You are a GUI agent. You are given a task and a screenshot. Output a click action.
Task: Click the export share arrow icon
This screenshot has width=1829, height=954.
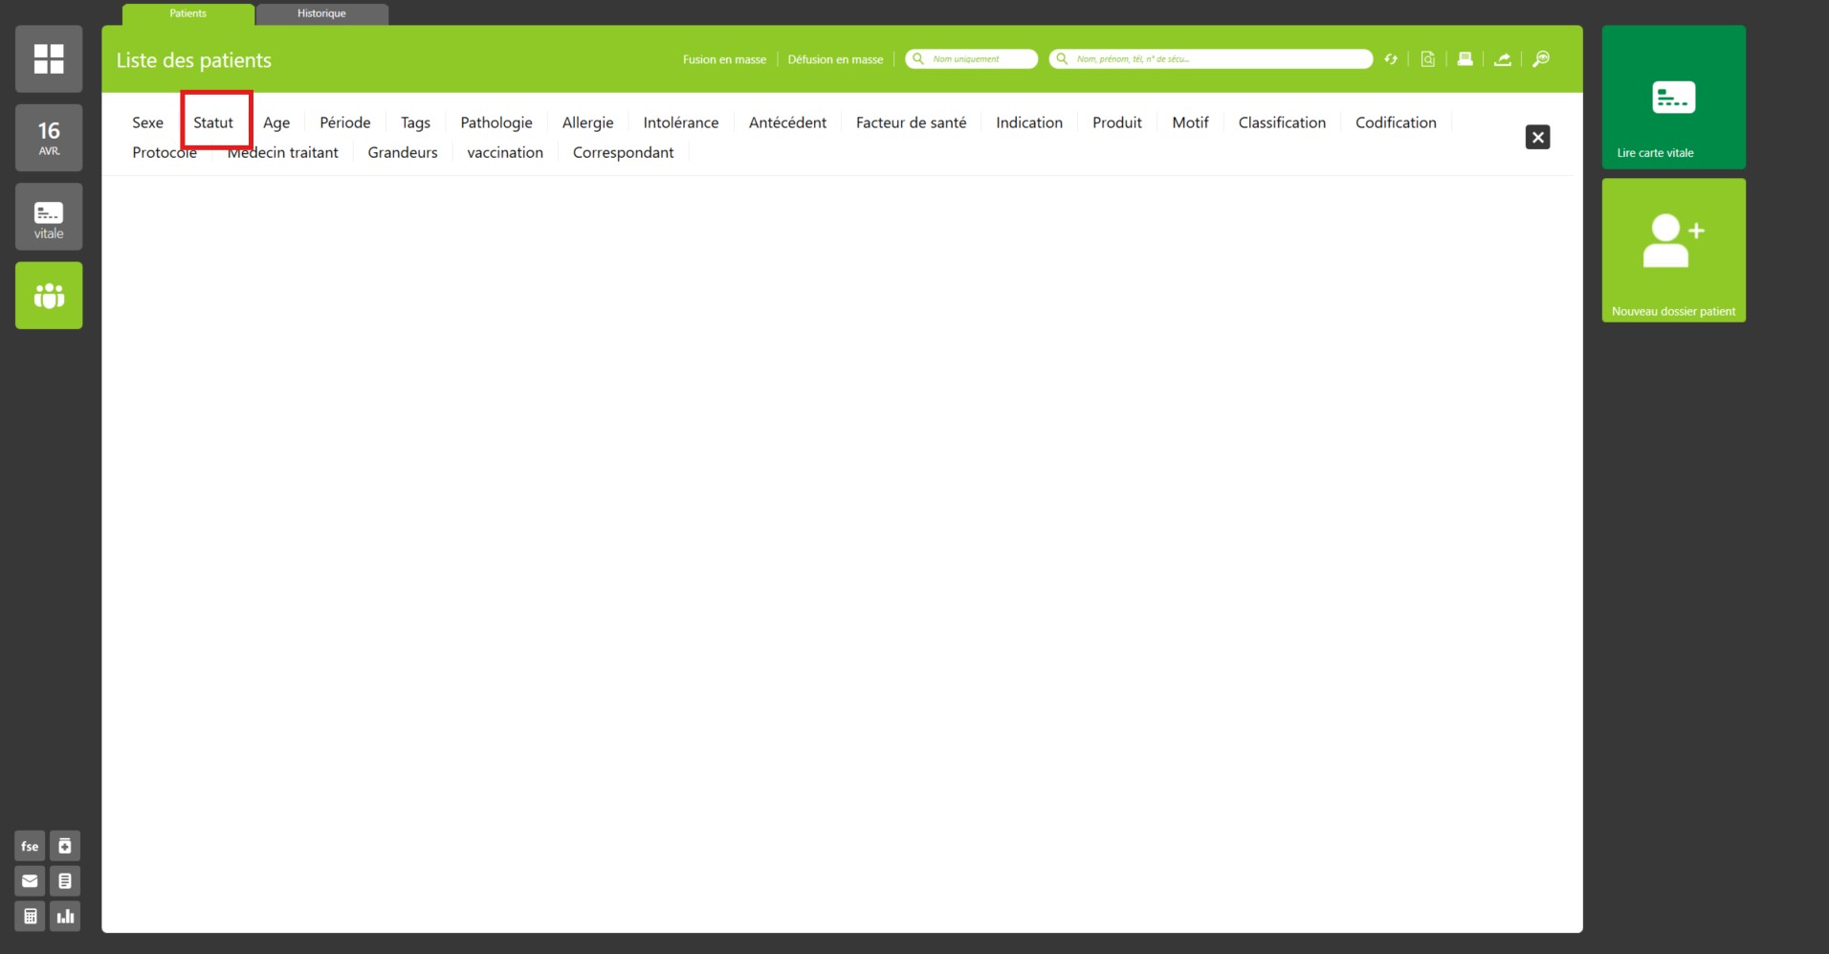tap(1503, 59)
